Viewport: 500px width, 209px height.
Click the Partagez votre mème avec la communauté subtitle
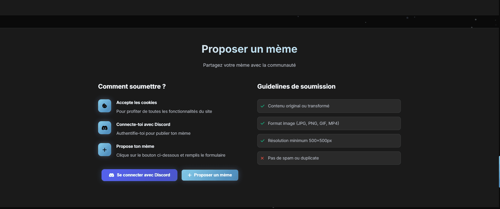point(249,65)
